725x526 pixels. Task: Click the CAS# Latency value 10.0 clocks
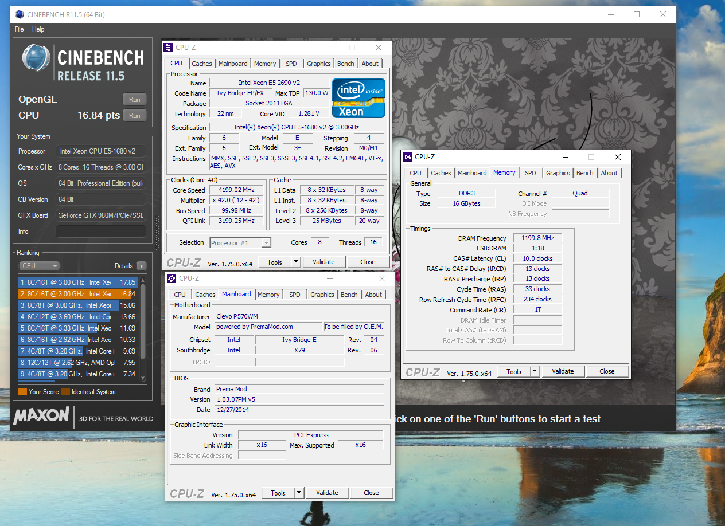(537, 258)
